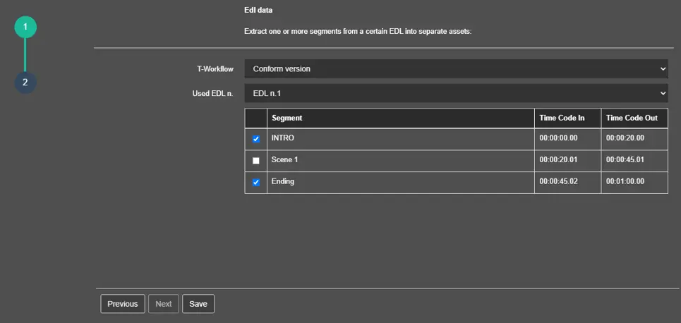The image size is (681, 323).
Task: Open the T-Workflow dropdown
Action: [455, 69]
